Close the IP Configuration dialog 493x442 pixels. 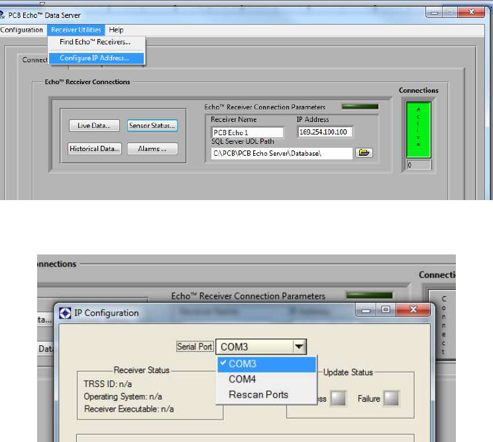[x=413, y=309]
